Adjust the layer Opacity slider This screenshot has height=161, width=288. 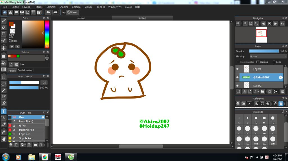click(264, 51)
